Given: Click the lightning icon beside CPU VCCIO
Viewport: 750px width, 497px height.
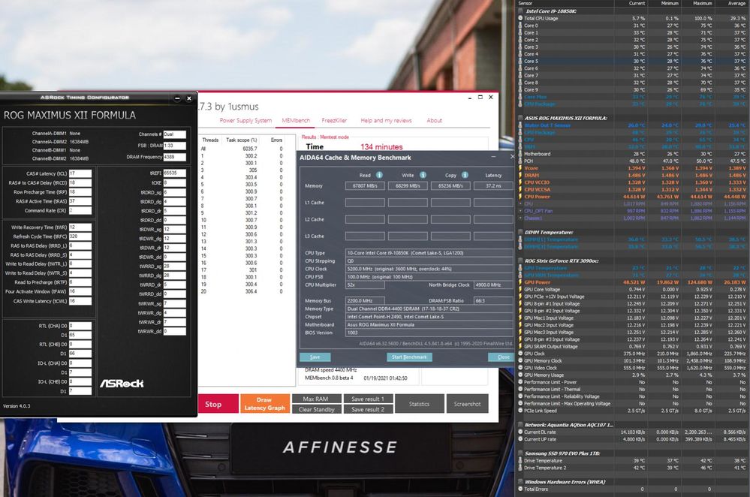Looking at the screenshot, I should point(520,182).
